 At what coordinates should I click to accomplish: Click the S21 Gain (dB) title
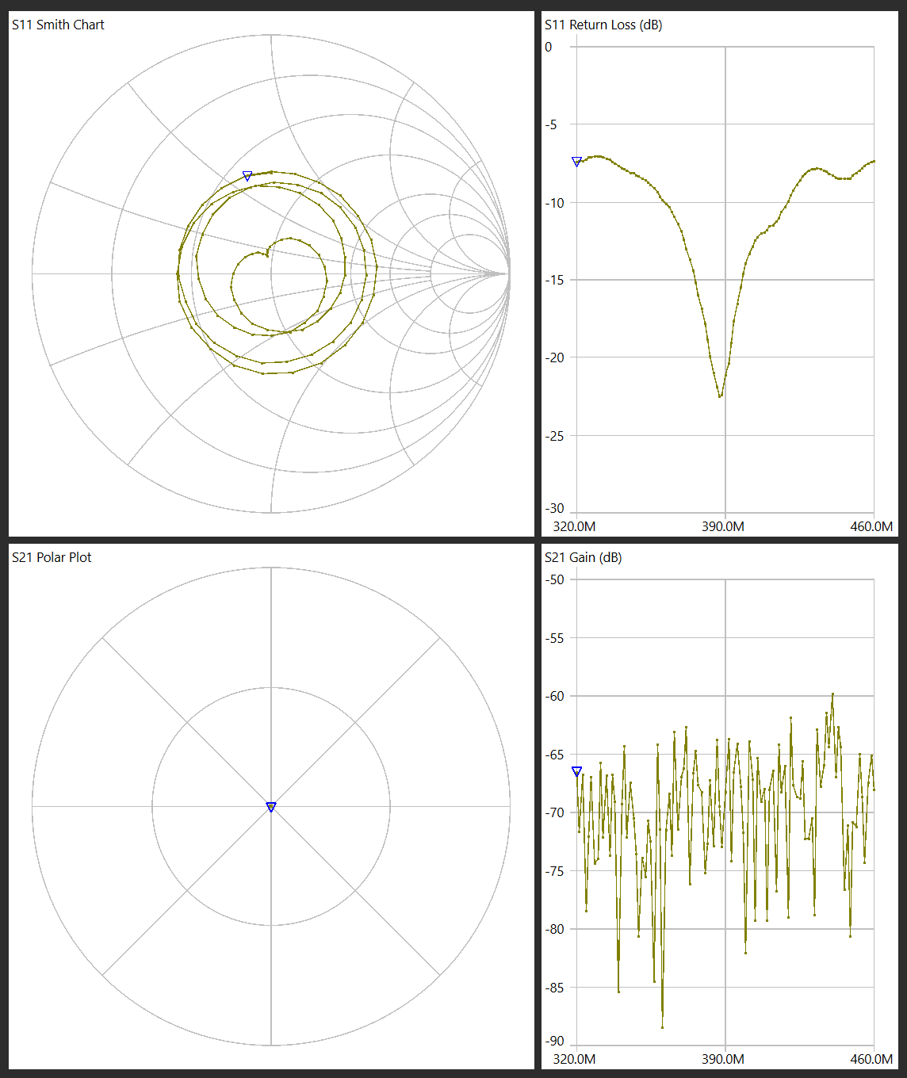click(583, 557)
